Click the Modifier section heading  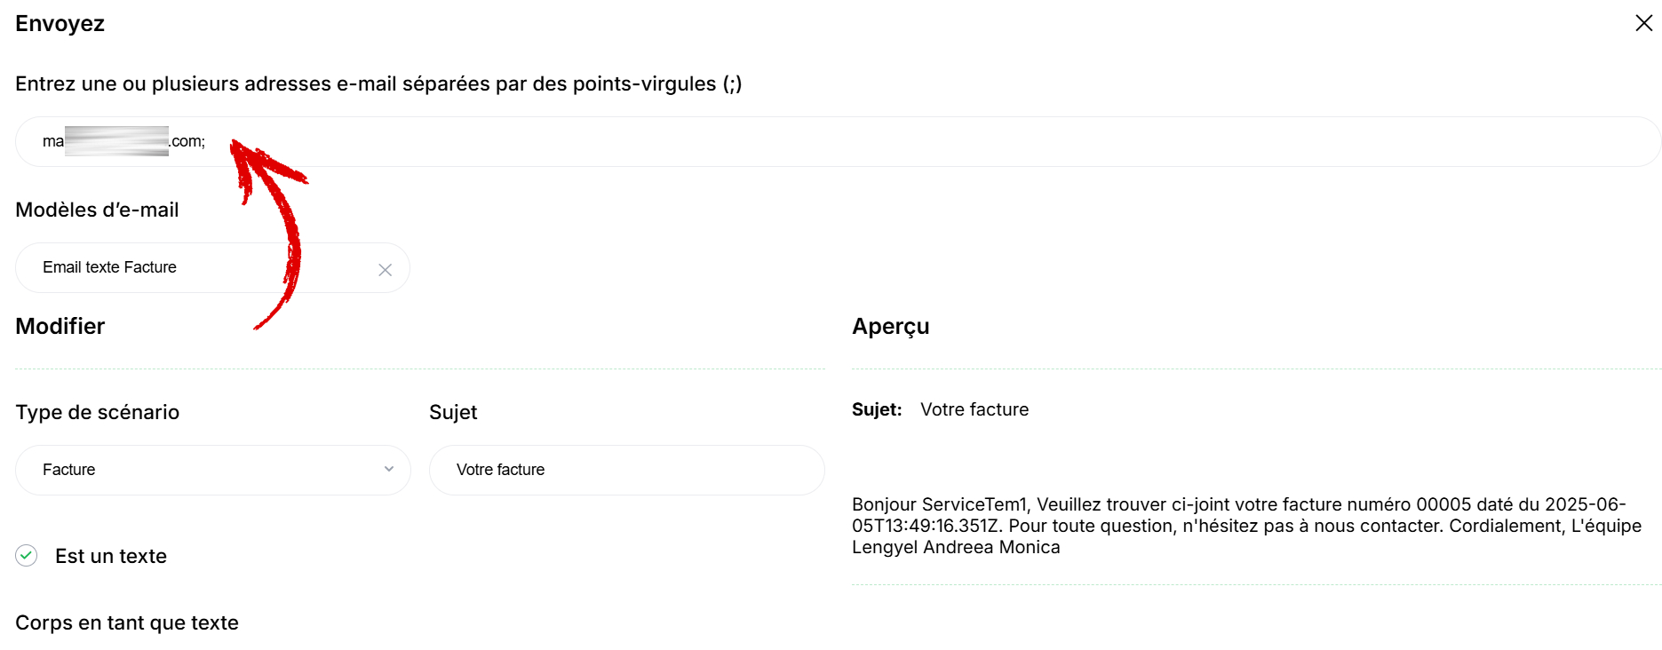[60, 326]
